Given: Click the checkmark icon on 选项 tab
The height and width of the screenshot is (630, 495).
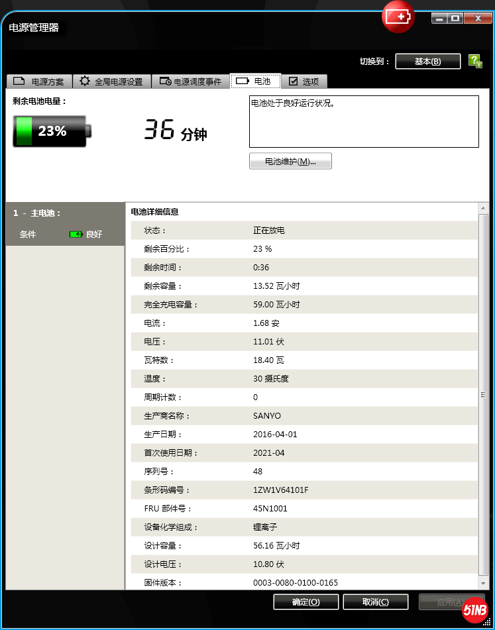Looking at the screenshot, I should (293, 81).
